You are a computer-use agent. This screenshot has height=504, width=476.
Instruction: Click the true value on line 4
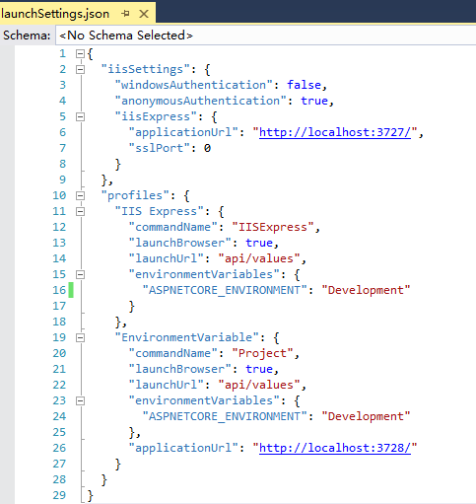[x=314, y=101]
